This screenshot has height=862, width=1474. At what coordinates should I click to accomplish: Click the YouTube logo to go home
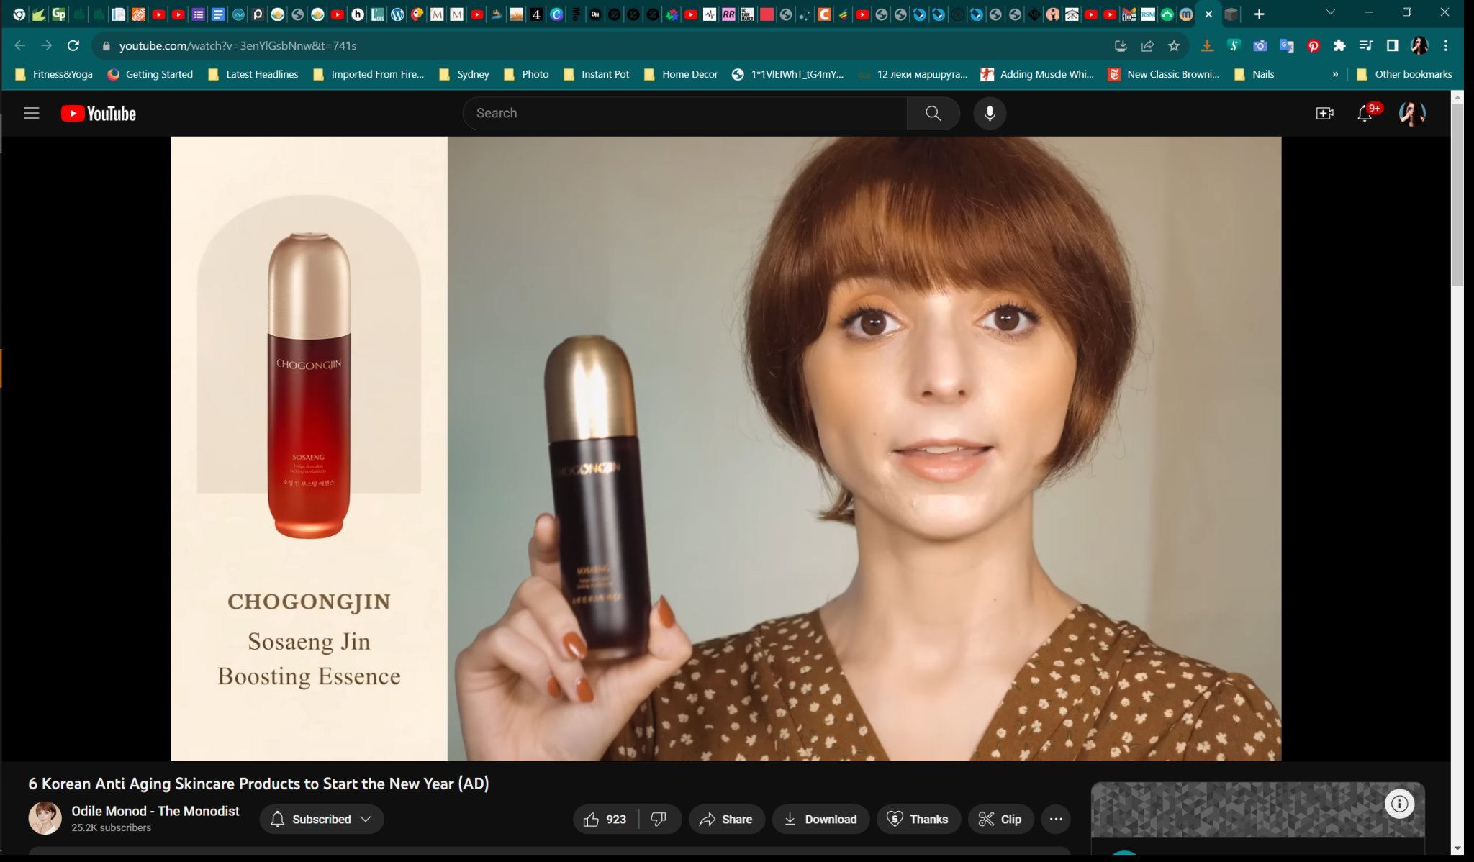(99, 114)
